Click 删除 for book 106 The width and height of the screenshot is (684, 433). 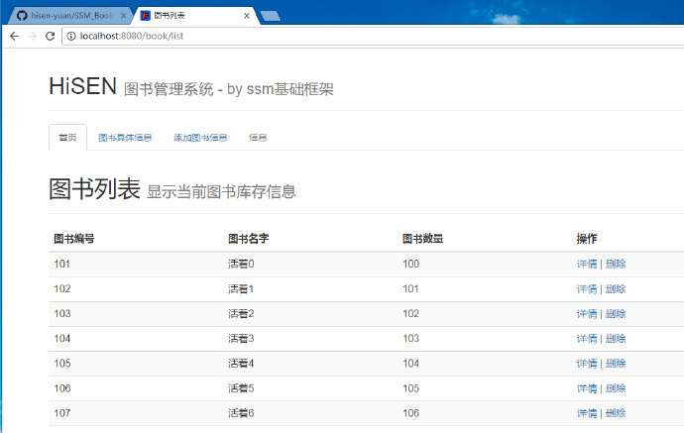[x=616, y=388]
